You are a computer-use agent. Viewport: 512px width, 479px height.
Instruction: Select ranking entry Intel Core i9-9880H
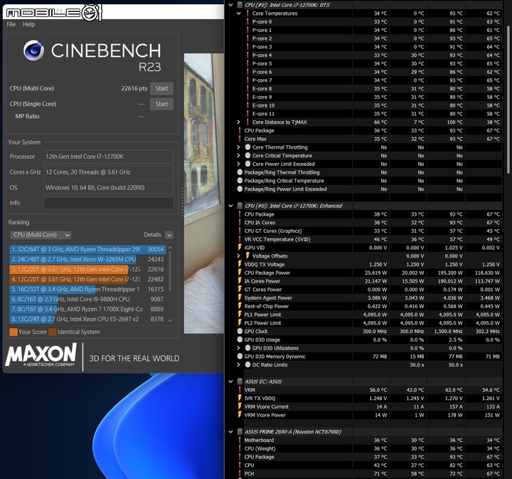(87, 300)
